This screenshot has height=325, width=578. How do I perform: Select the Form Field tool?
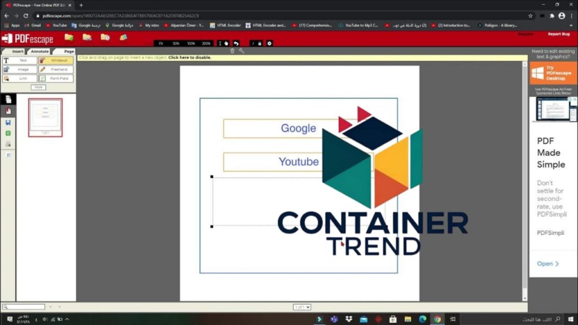pos(56,78)
